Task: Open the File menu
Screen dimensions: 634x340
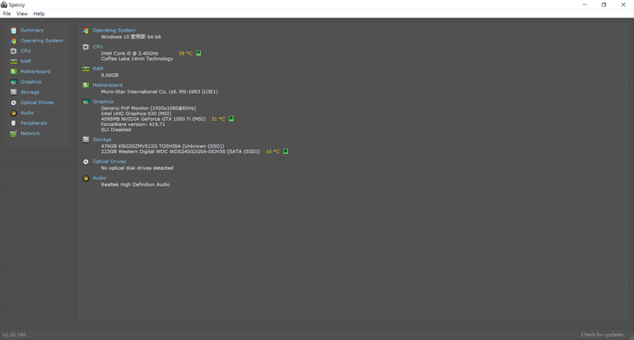Action: [x=6, y=14]
